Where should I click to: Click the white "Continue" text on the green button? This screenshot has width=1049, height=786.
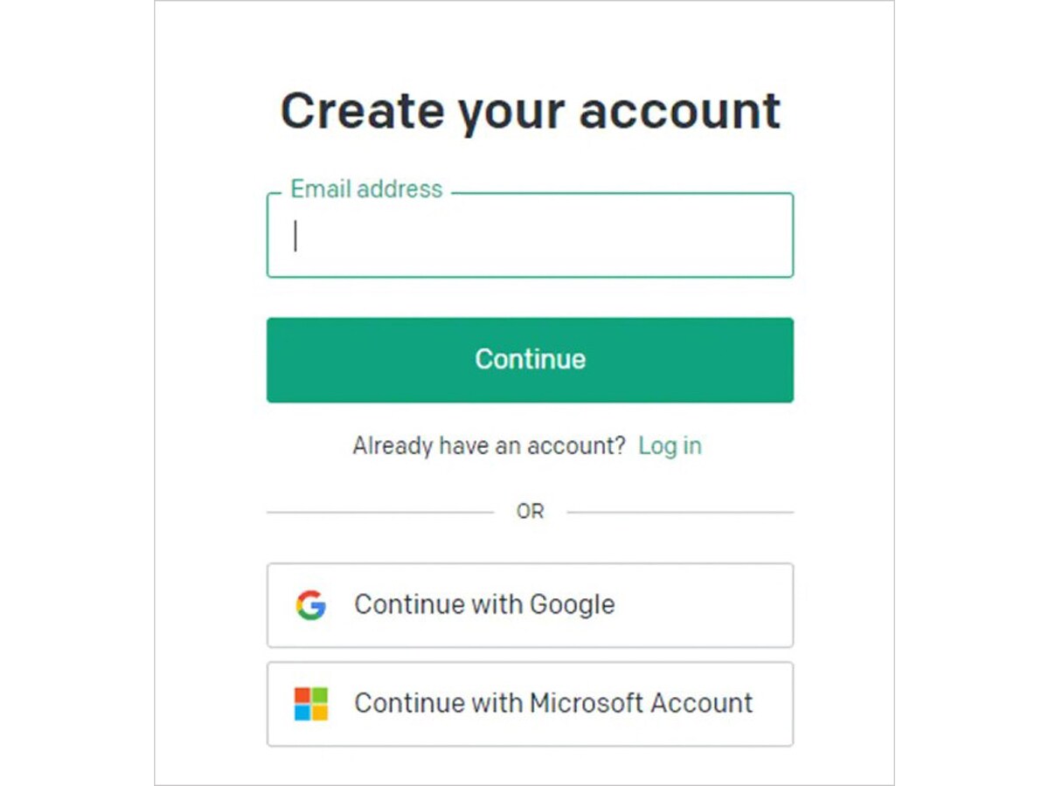530,360
